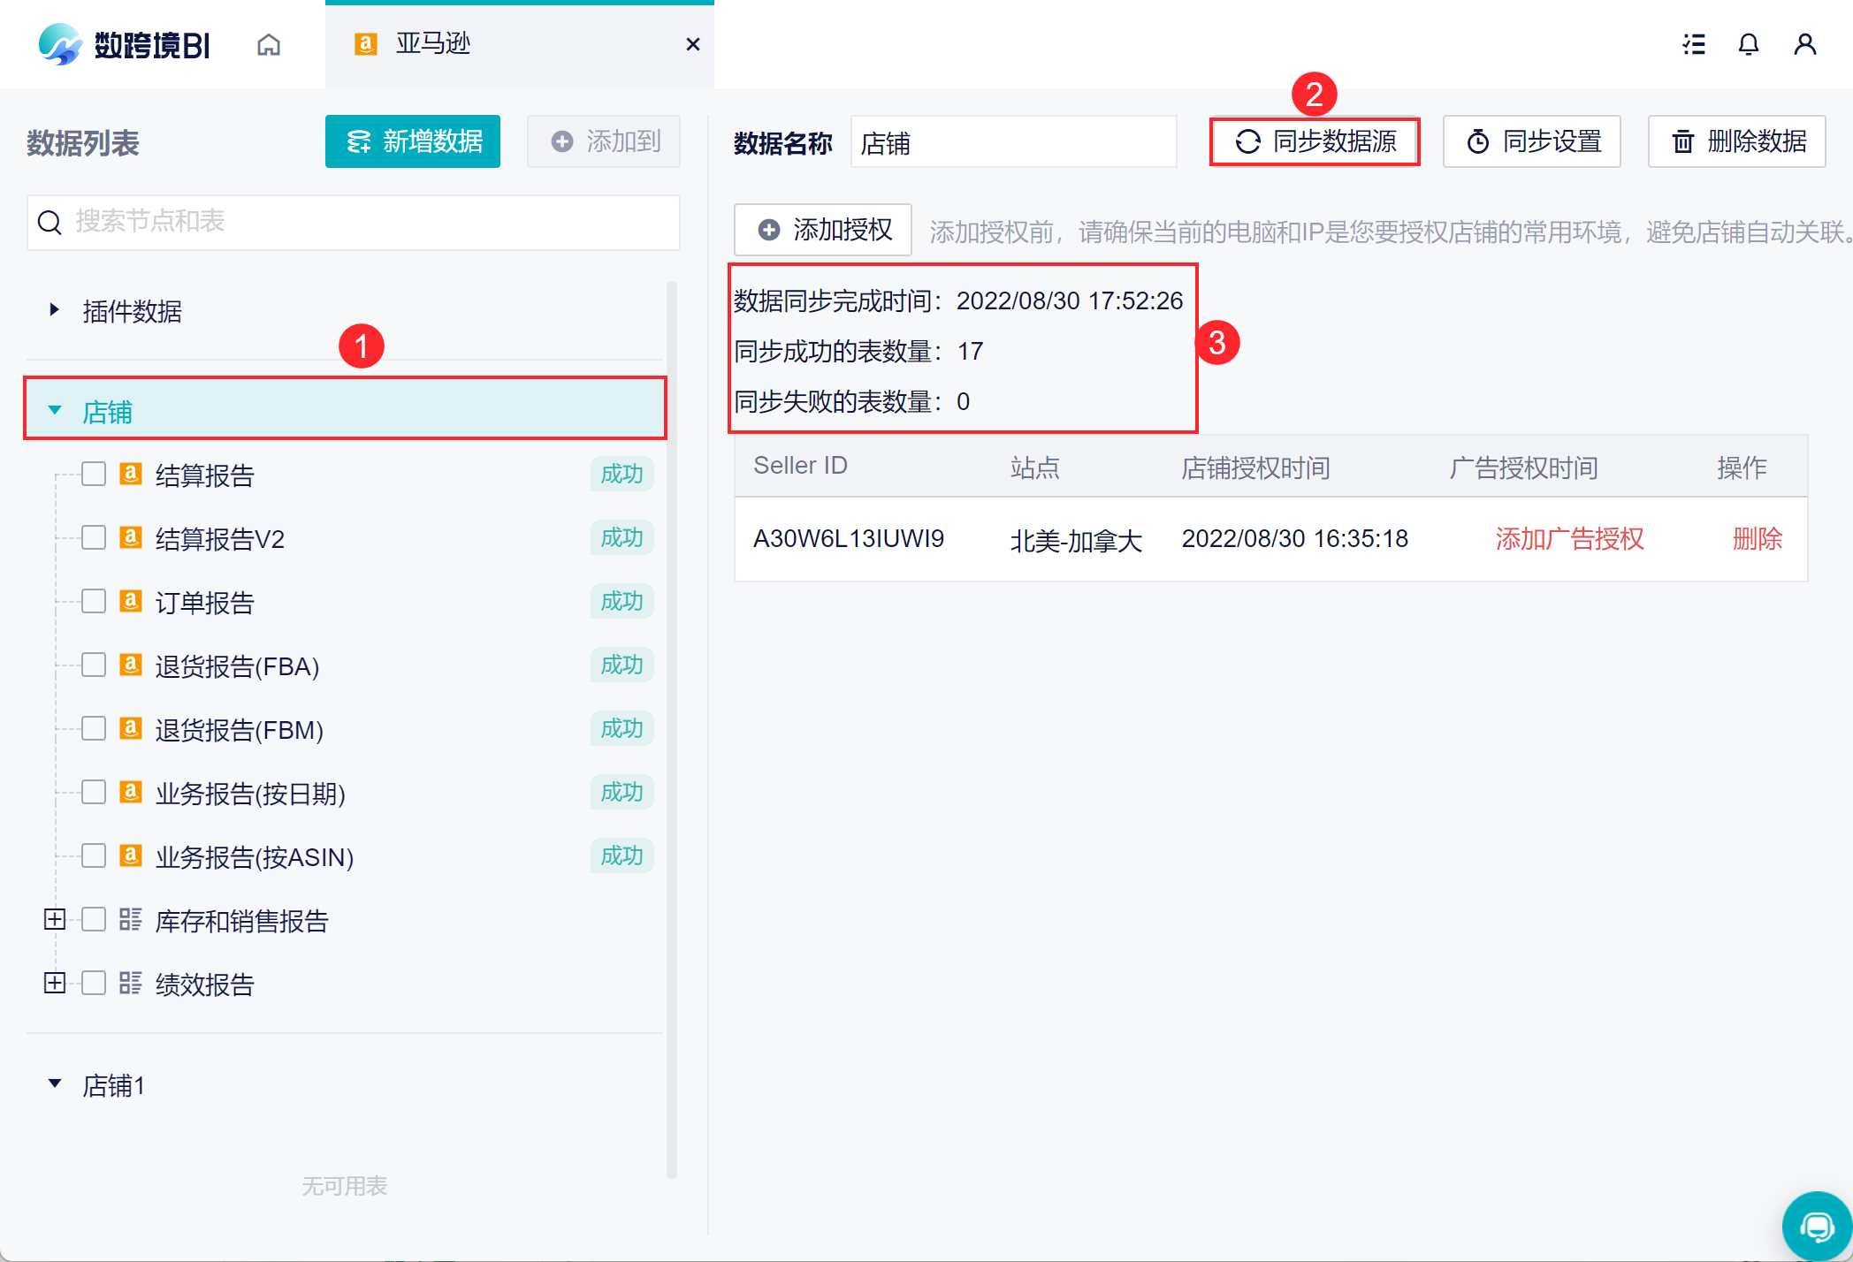Screen dimensions: 1853x1262
Task: Open the customer service chat bubble
Action: [x=1816, y=1226]
